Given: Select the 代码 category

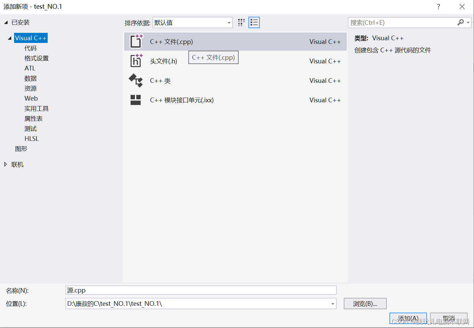Looking at the screenshot, I should click(x=31, y=48).
